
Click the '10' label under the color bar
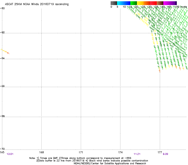tap(124, 7)
